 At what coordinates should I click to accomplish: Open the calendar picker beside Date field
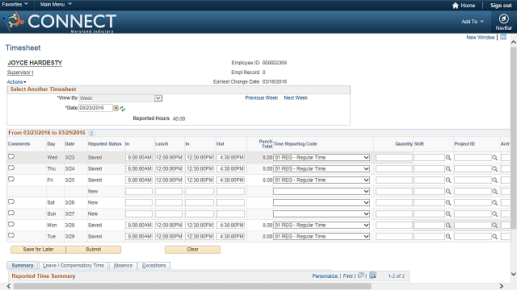[x=116, y=108]
